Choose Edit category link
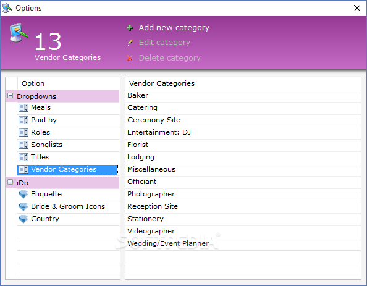Viewport: 367px width, 286px height. [x=164, y=43]
